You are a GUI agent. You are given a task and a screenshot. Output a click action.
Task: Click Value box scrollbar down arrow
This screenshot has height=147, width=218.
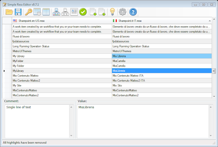(211, 136)
